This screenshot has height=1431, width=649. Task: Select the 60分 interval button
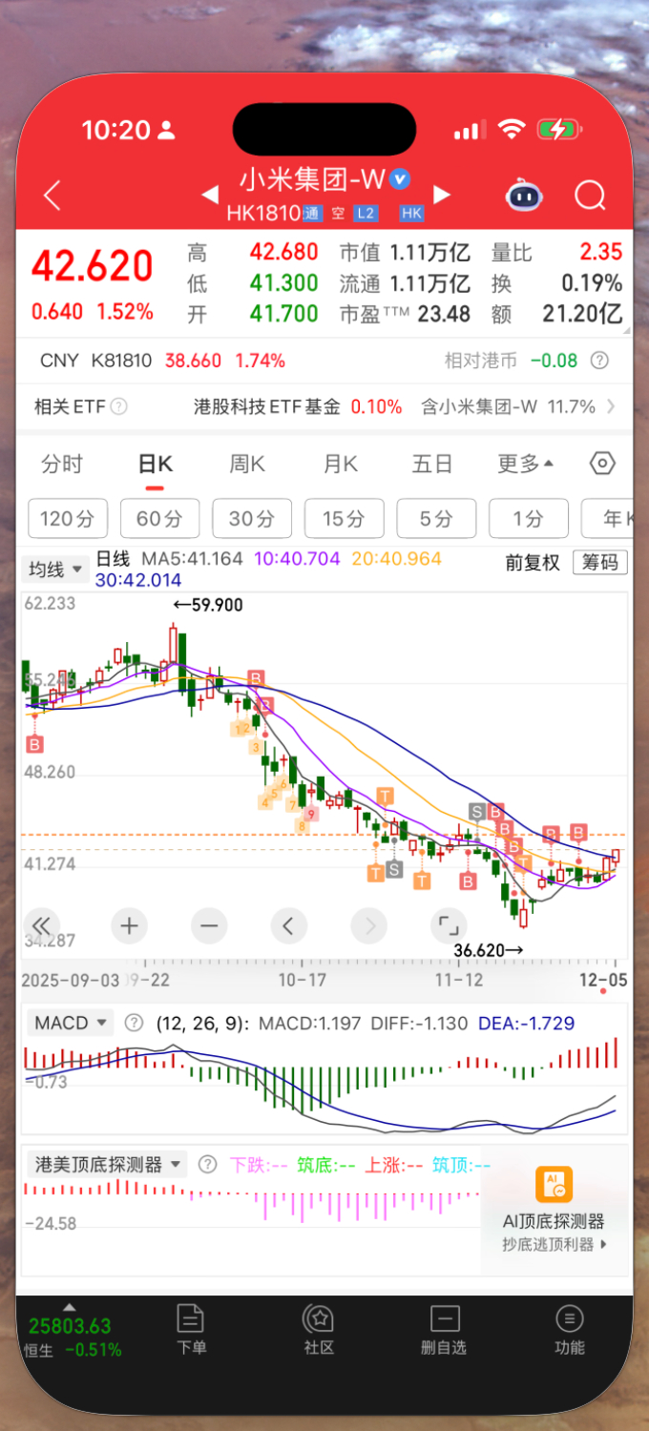159,518
